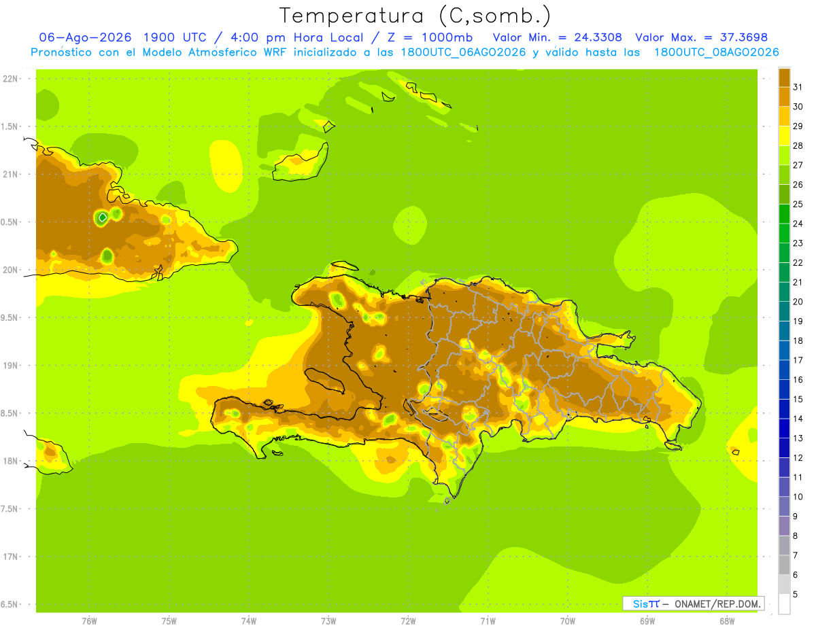Pick the legend swatch between 29 and 30
The height and width of the screenshot is (630, 816).
(x=784, y=116)
